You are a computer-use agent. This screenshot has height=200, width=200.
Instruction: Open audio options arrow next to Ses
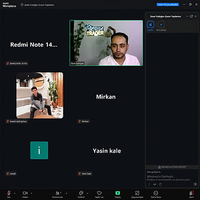pyautogui.click(x=14, y=193)
